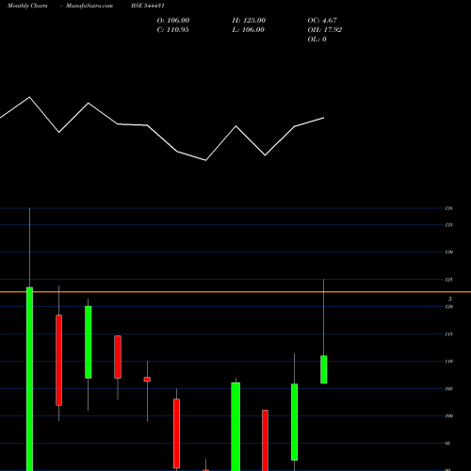This screenshot has height=471, width=471.
Task: Select the first tall green candle
Action: pos(29,379)
